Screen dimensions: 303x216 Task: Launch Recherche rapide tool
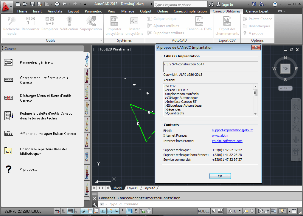click(11, 26)
